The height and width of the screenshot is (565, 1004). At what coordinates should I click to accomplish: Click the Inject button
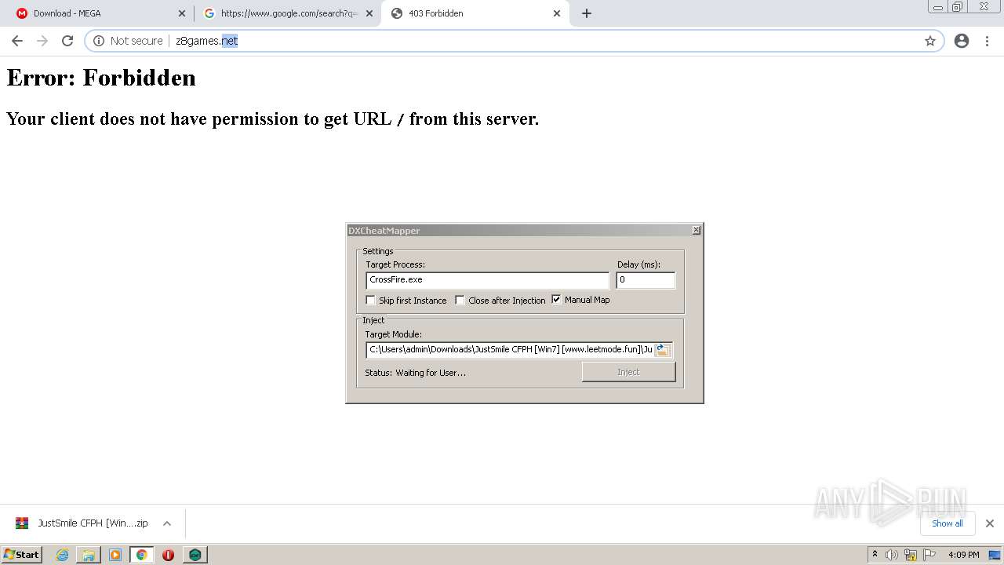[628, 372]
